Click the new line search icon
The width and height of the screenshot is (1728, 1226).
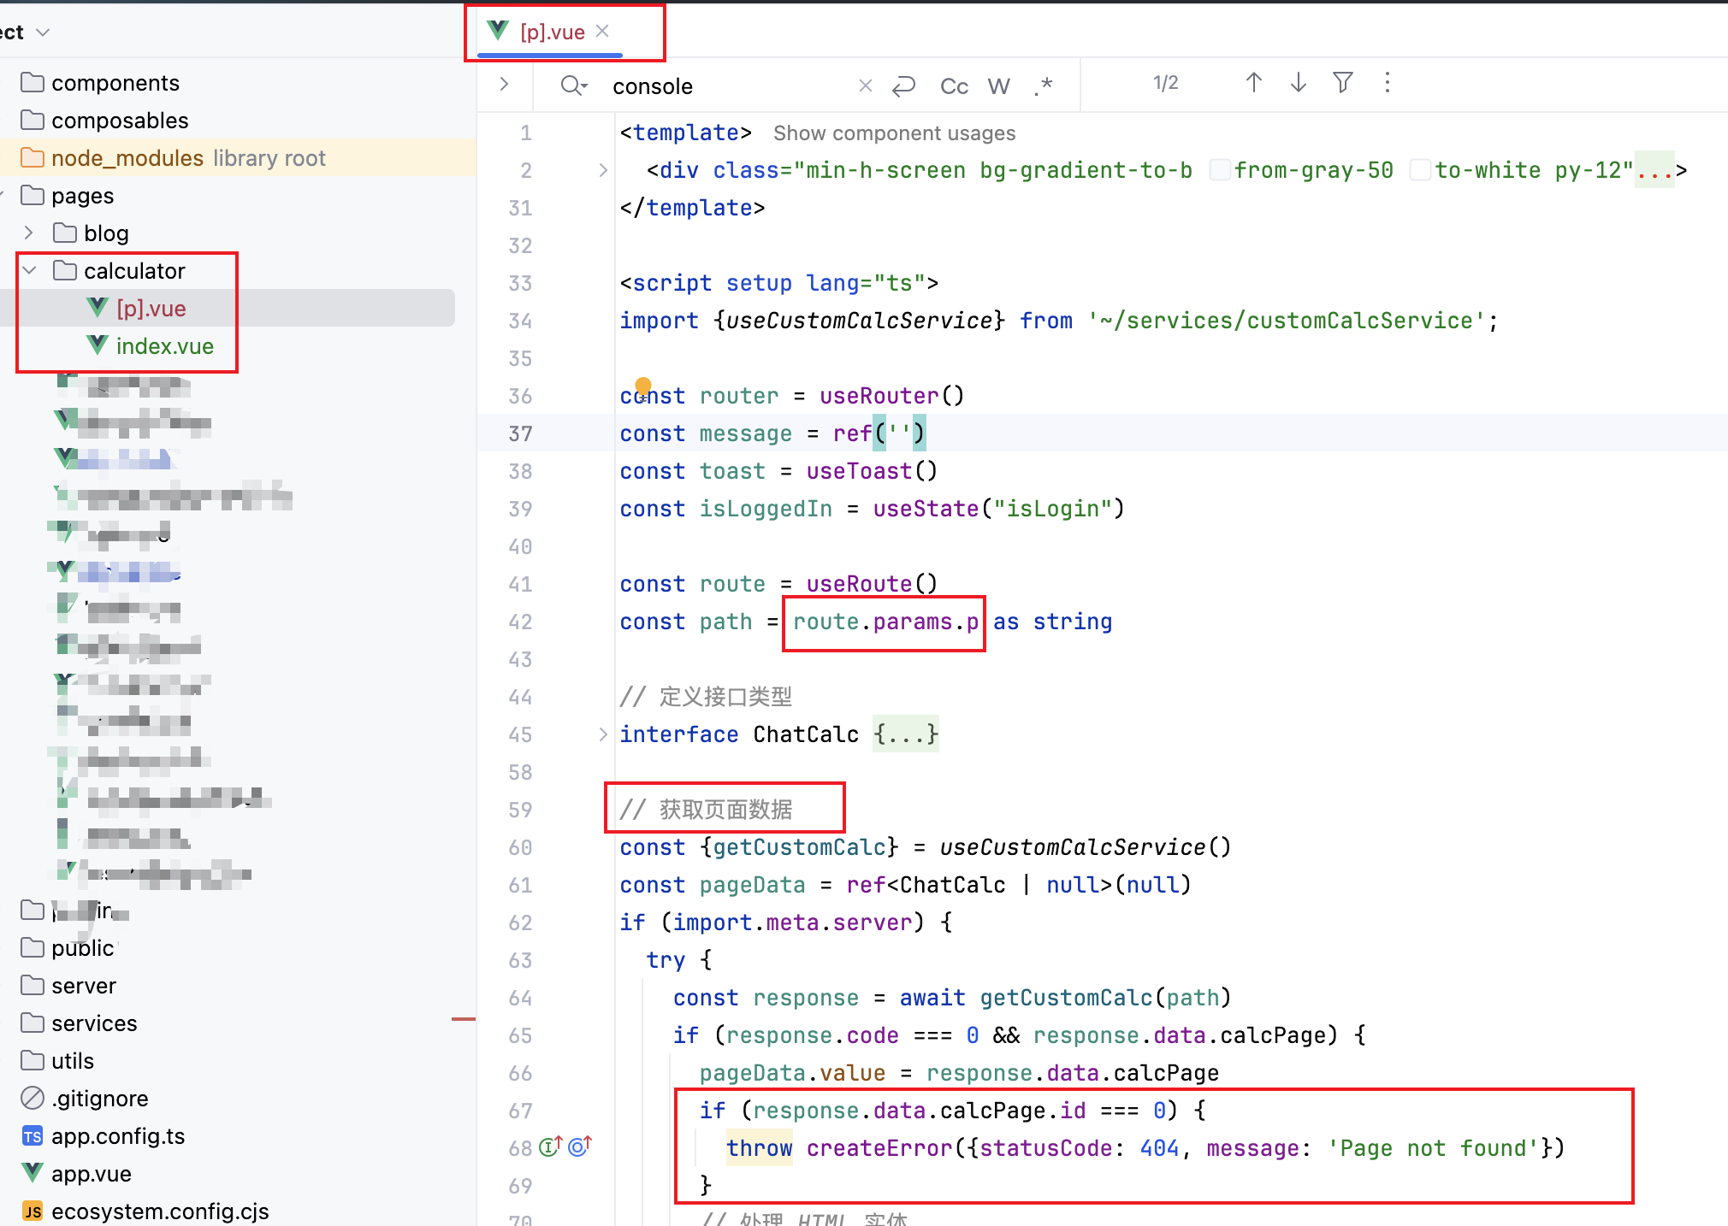(903, 86)
